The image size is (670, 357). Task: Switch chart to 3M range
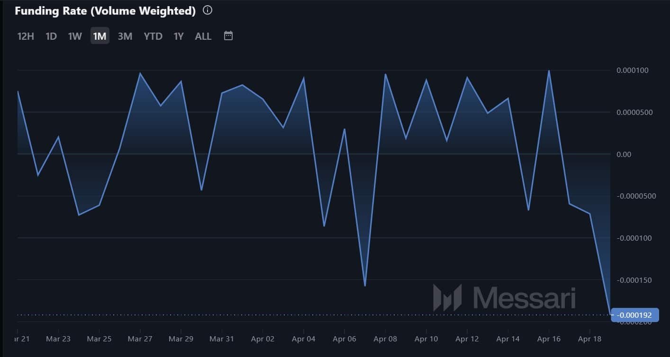click(125, 36)
